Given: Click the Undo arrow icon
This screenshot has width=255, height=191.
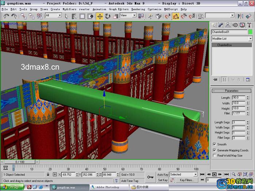Looking at the screenshot, I should point(6,16).
